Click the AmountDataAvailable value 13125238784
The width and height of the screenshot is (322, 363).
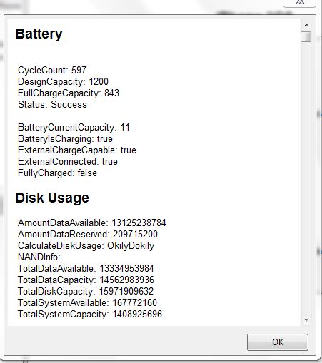pos(139,223)
